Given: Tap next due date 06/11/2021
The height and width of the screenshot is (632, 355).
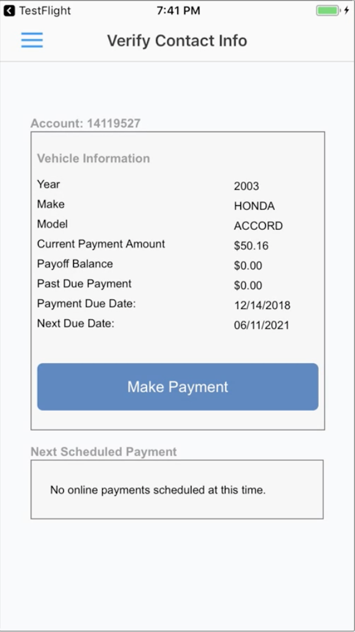Looking at the screenshot, I should (261, 325).
